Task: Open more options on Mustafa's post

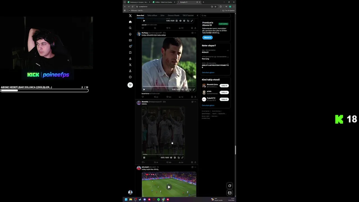Action: click(x=195, y=102)
